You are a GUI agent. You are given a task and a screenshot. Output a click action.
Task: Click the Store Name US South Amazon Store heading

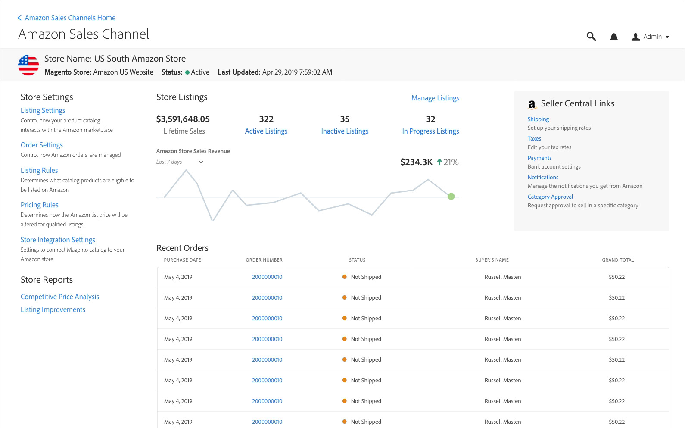(x=115, y=59)
